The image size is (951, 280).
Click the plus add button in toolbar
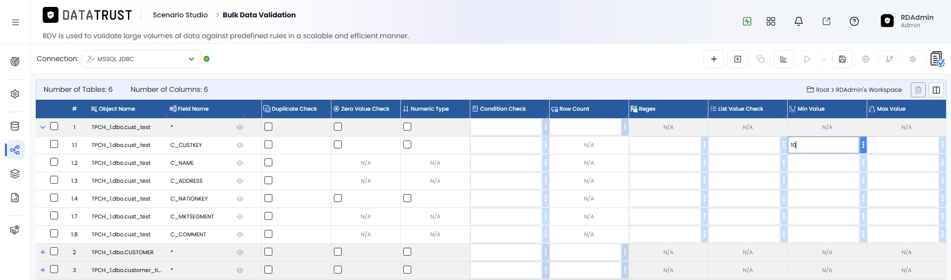pyautogui.click(x=713, y=59)
